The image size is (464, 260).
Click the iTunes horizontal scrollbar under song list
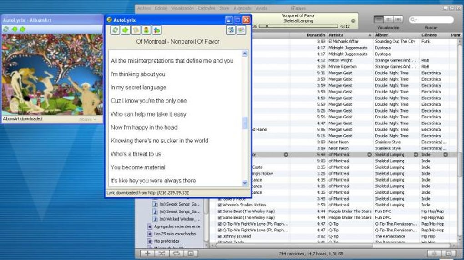294,245
